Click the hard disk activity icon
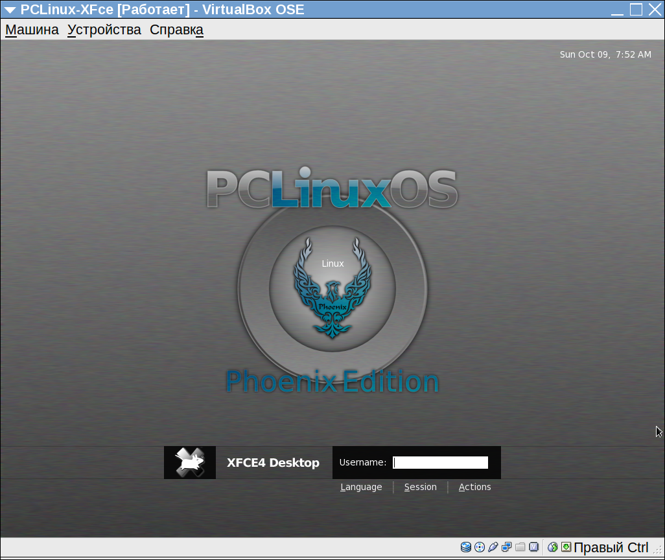This screenshot has width=665, height=560. coord(465,547)
